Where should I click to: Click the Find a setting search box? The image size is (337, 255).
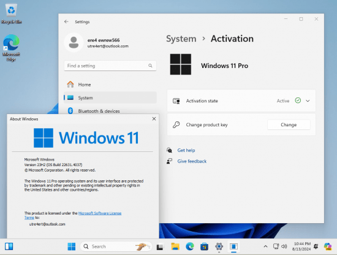[110, 66]
